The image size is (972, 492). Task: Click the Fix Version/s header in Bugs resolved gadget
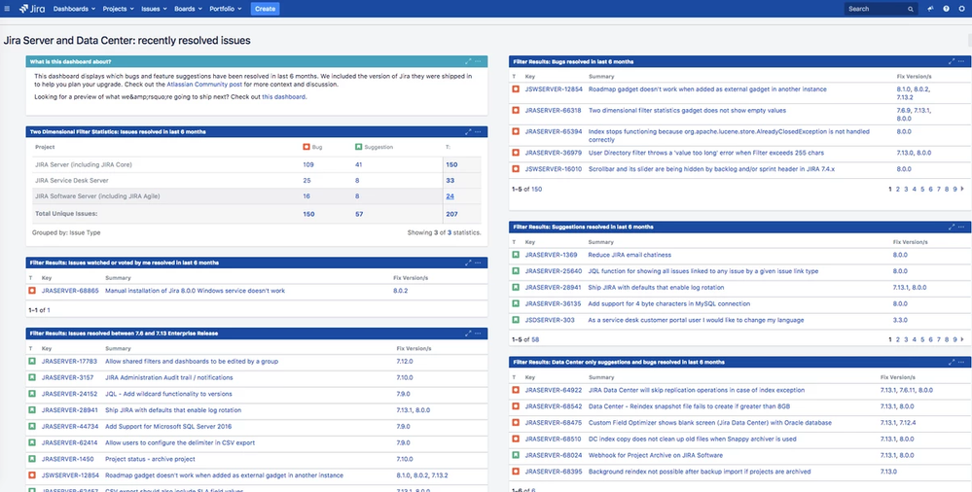click(x=914, y=76)
